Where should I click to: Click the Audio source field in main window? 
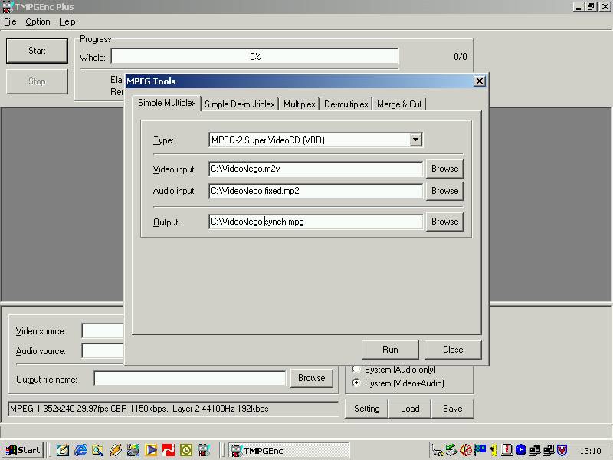click(103, 350)
